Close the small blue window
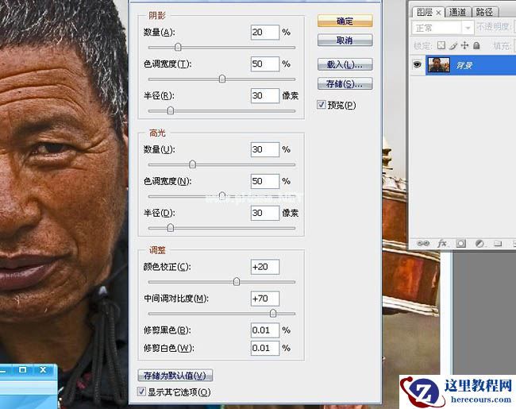This screenshot has width=516, height=409. [43, 369]
